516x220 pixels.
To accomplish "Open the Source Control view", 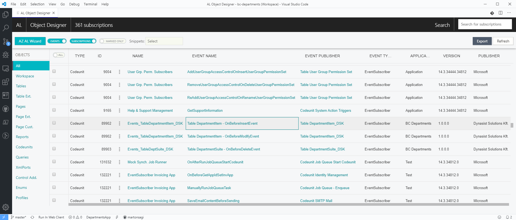I will [x=6, y=41].
